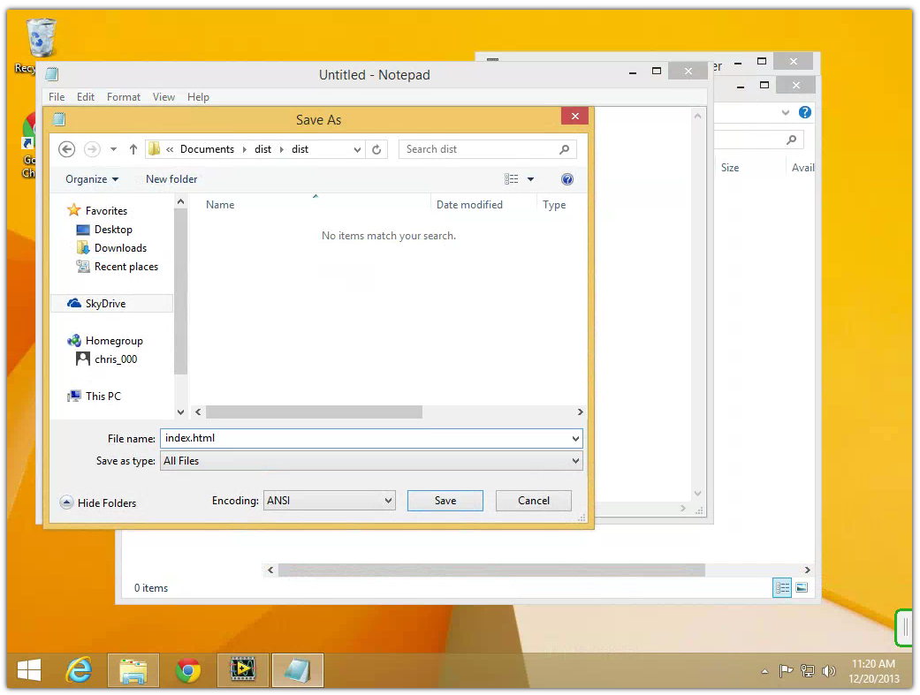The width and height of the screenshot is (920, 695).
Task: Open the change view layout icon
Action: (512, 179)
